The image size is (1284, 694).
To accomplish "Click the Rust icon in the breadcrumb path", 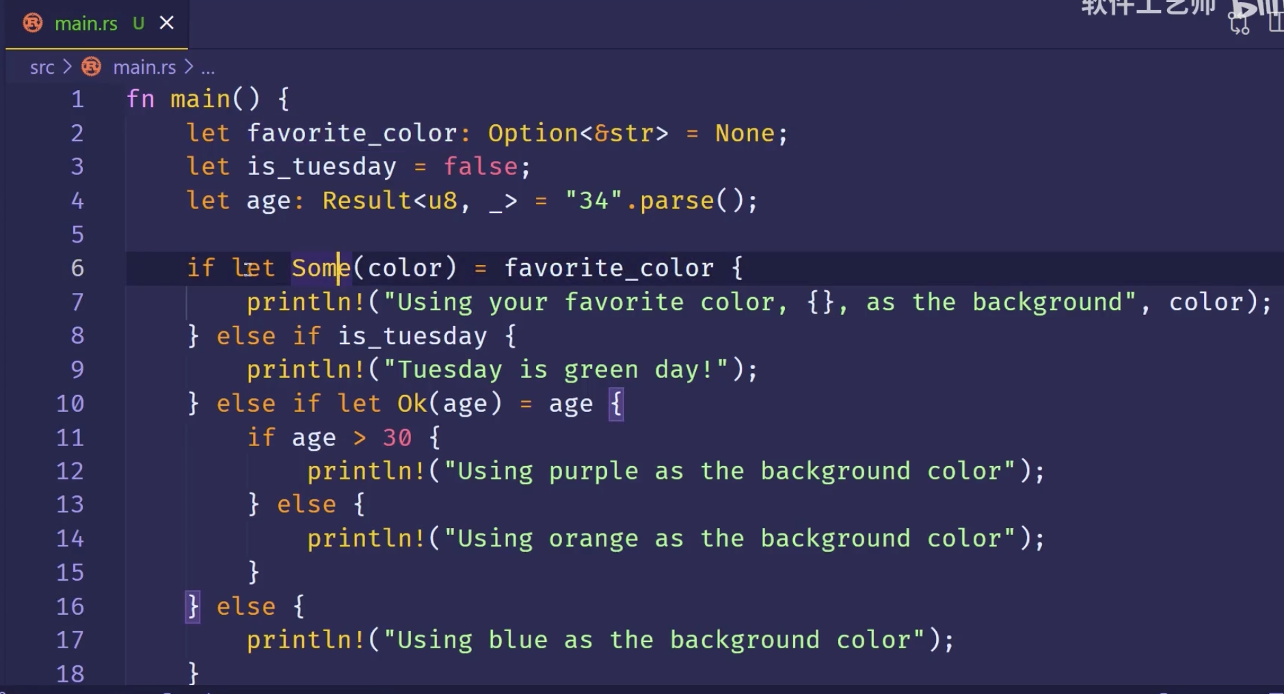I will [91, 67].
